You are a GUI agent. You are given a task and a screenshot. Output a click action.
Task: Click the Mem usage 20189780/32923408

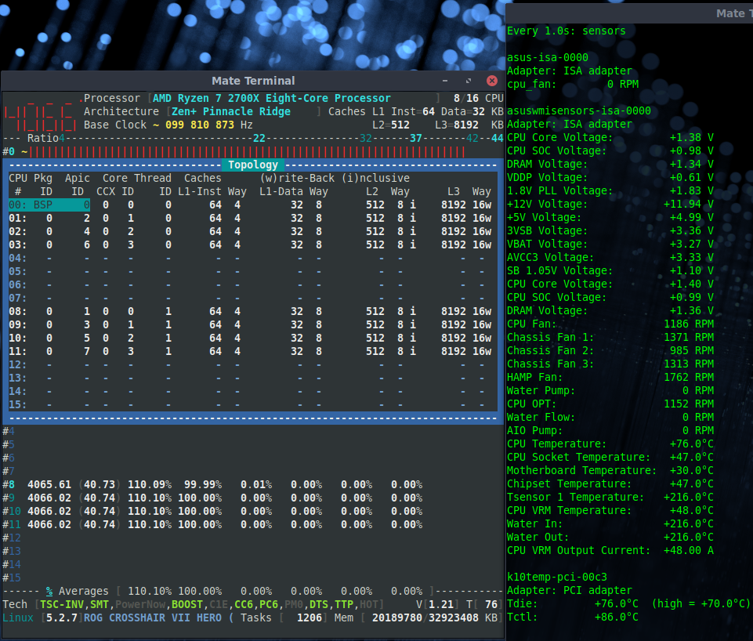click(425, 618)
